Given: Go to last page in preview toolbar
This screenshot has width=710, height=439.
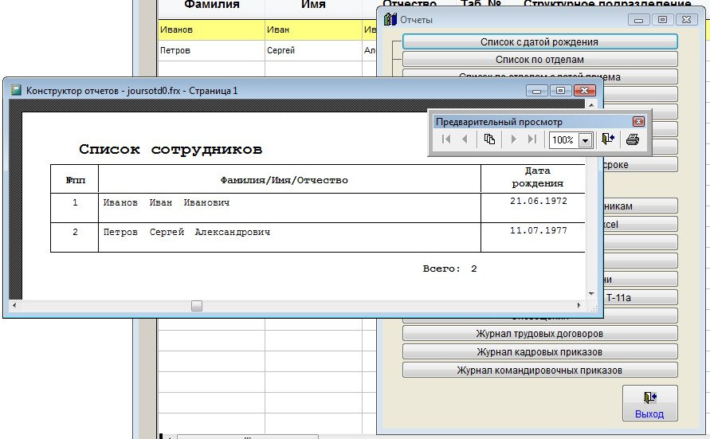Looking at the screenshot, I should click(x=532, y=139).
